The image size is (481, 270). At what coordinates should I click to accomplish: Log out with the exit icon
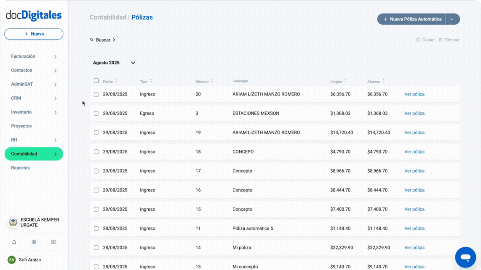(53, 242)
